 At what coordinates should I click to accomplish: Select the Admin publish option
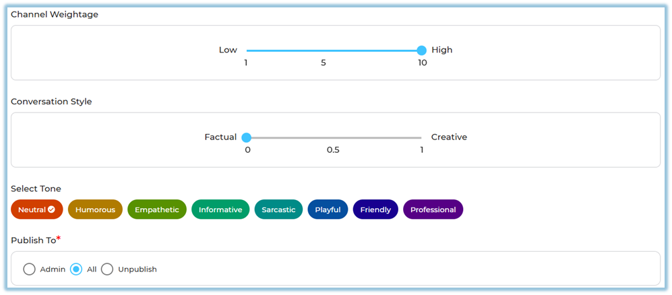(x=30, y=269)
